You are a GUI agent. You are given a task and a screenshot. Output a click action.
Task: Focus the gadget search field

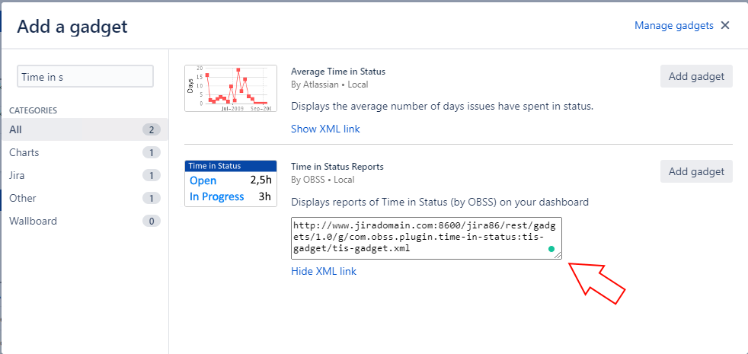[x=85, y=77]
